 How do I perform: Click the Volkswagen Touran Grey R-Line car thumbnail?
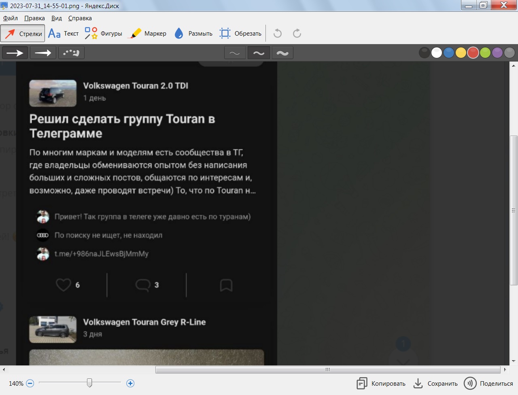pos(53,329)
